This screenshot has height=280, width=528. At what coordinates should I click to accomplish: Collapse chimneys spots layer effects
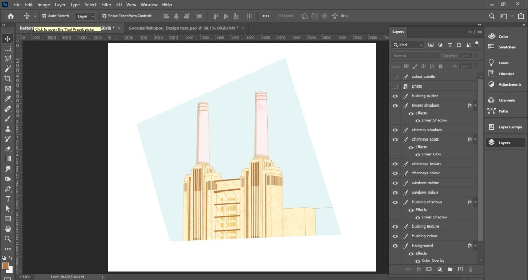tap(475, 139)
